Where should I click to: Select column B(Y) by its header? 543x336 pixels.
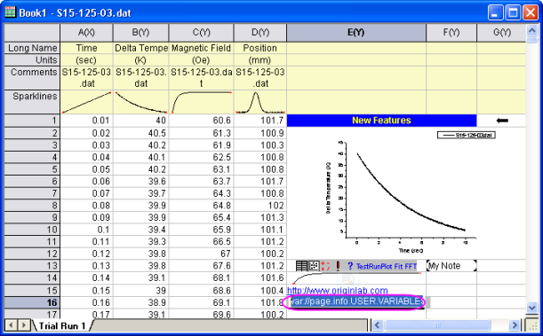click(x=140, y=33)
